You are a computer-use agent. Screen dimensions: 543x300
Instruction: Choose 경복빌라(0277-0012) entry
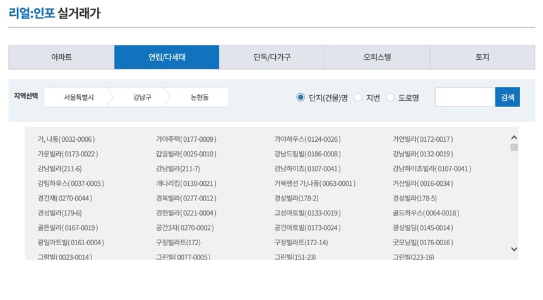[186, 199]
